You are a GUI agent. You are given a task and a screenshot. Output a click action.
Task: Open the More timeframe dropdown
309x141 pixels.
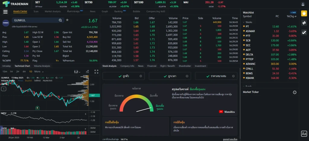(39, 72)
